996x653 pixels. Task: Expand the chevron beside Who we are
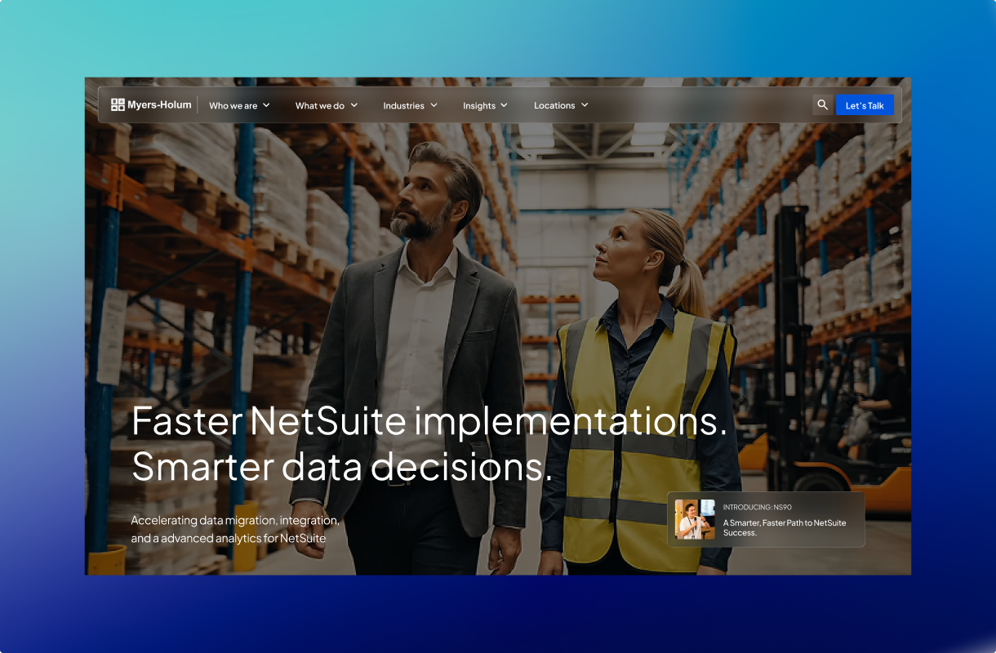[266, 105]
